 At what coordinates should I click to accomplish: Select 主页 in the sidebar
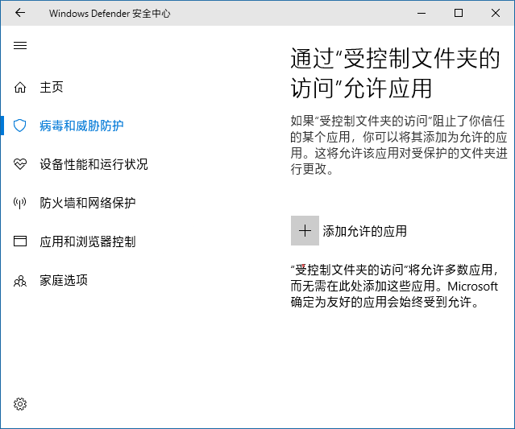pos(52,87)
